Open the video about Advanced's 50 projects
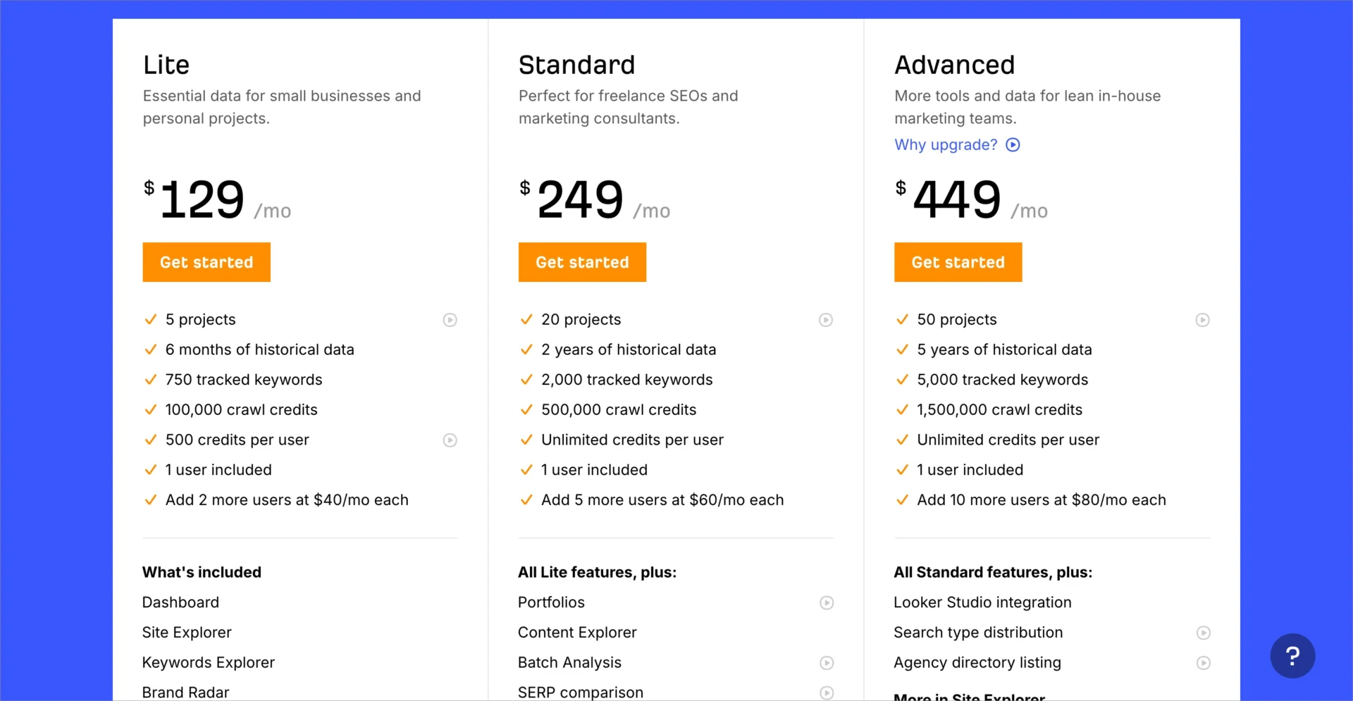 (x=1202, y=320)
